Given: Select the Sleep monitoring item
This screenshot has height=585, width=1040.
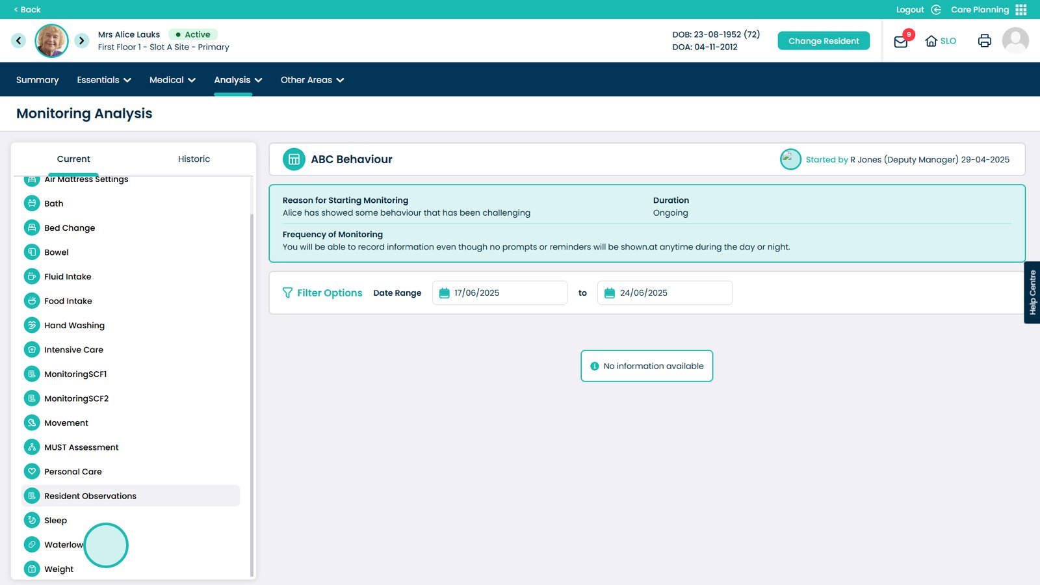Looking at the screenshot, I should pyautogui.click(x=55, y=521).
